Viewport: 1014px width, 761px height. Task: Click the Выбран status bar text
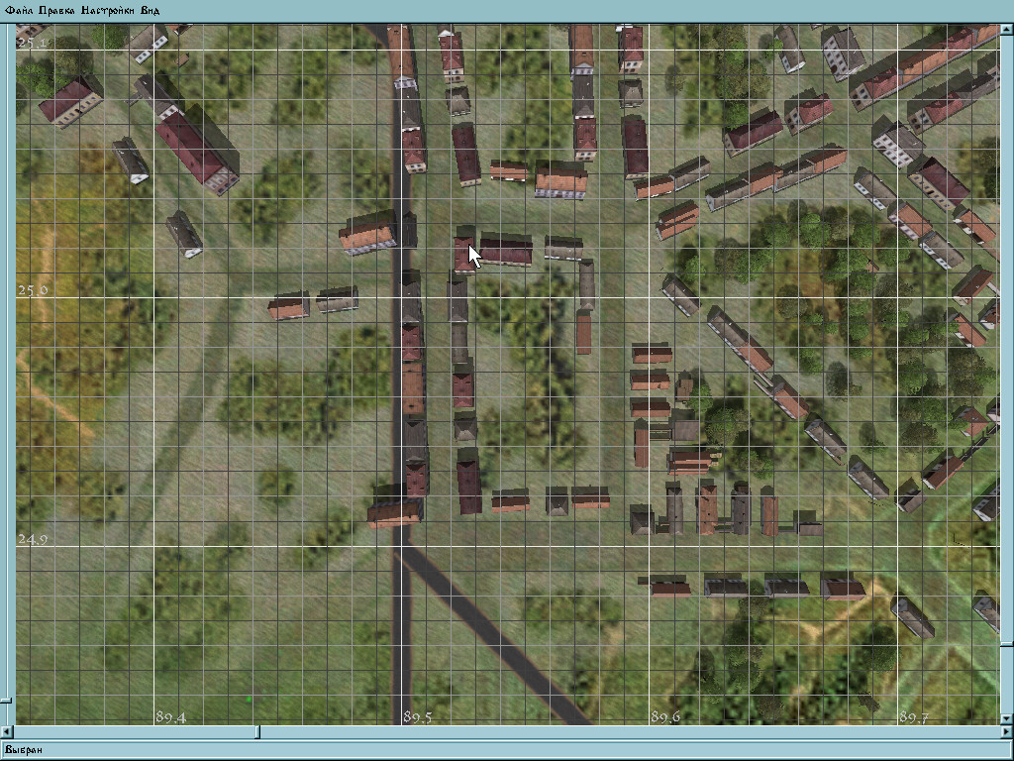(24, 750)
